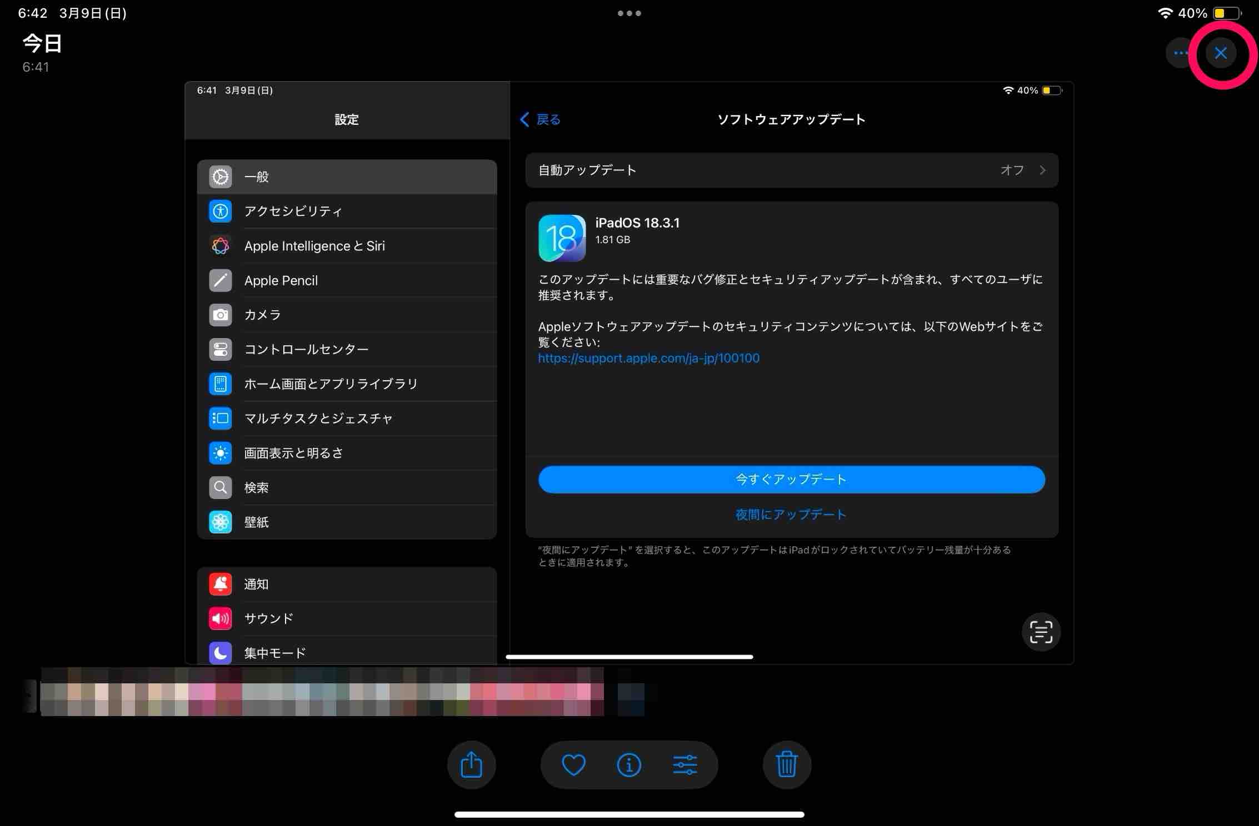This screenshot has width=1259, height=826.
Task: Tap the 6:41 photo timestamp under 今日
Action: coord(36,67)
